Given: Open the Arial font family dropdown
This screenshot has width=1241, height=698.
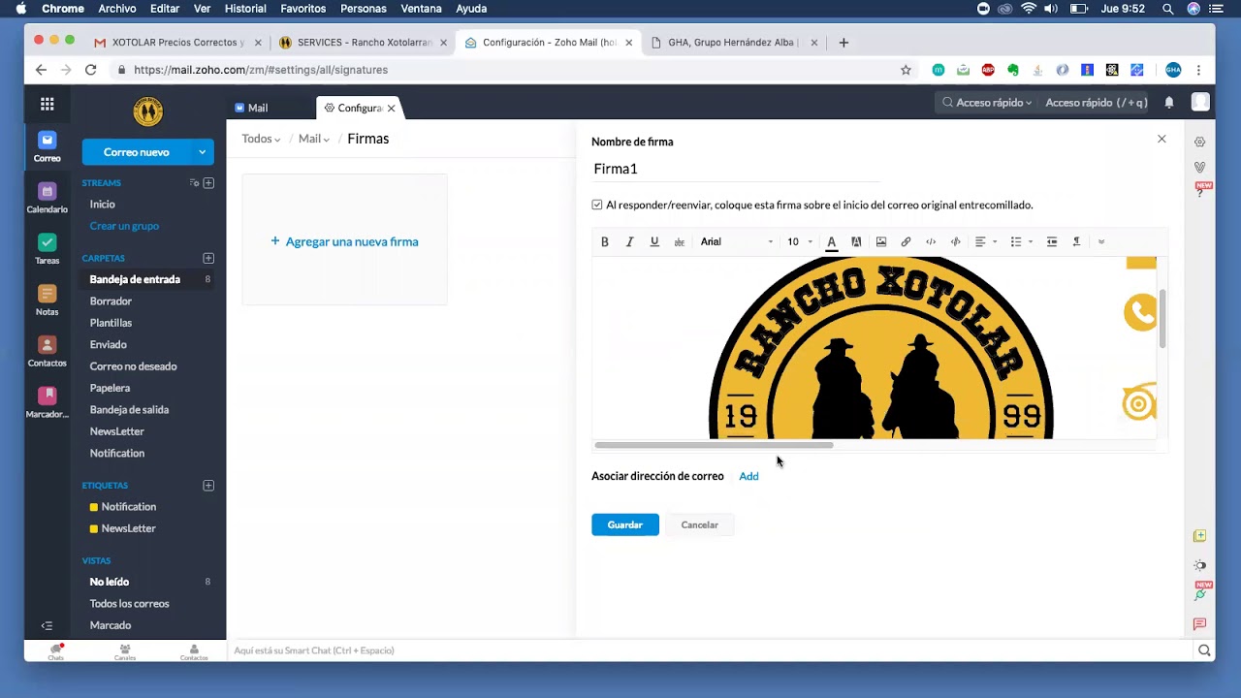Looking at the screenshot, I should tap(737, 241).
